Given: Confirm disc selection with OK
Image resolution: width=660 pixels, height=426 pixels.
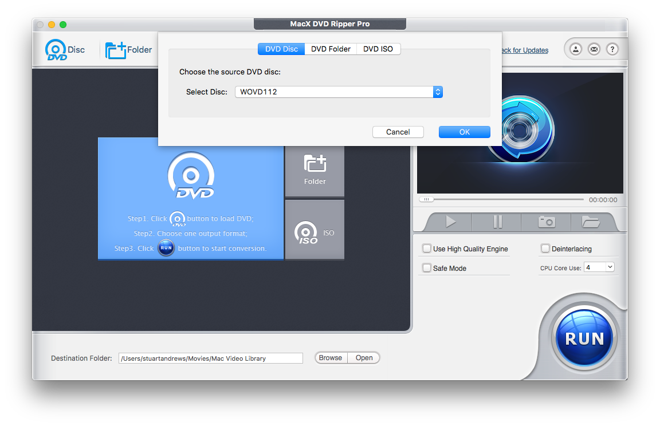Looking at the screenshot, I should coord(464,132).
